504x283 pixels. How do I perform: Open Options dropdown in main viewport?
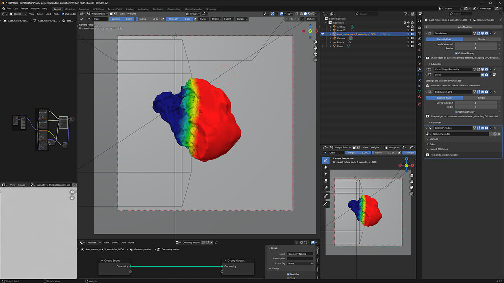point(312,19)
